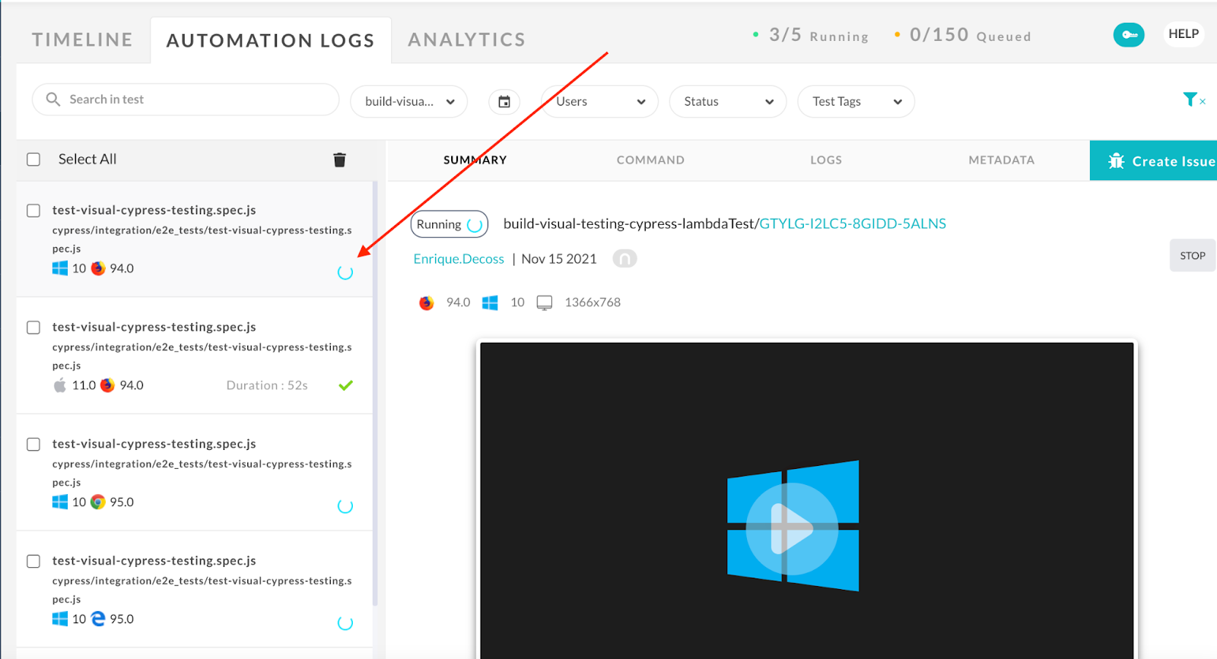Click the green passed checkmark icon

(345, 385)
